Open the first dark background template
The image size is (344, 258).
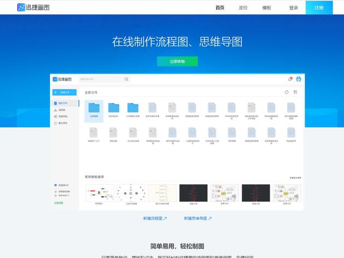tap(193, 193)
